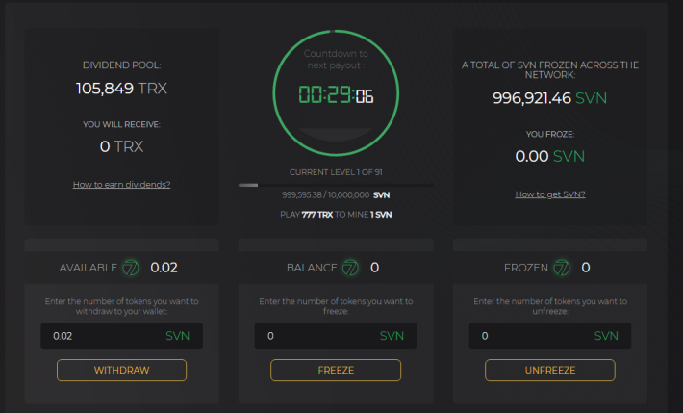Click the SVN token icon beside AVAILABLE
Screen dimensions: 683x413
[x=131, y=268]
